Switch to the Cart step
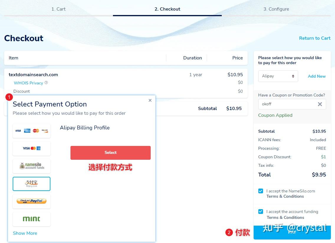335x243 pixels. click(58, 9)
